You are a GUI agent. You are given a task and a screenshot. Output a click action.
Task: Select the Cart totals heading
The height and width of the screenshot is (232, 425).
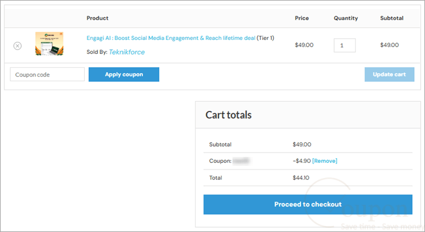[228, 115]
